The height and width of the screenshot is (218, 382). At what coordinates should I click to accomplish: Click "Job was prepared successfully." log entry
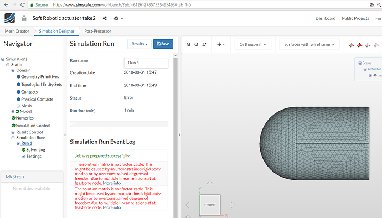point(102,155)
